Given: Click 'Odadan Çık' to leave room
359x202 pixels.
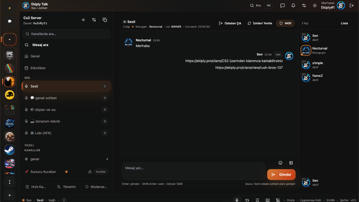Looking at the screenshot, I should coord(230,23).
